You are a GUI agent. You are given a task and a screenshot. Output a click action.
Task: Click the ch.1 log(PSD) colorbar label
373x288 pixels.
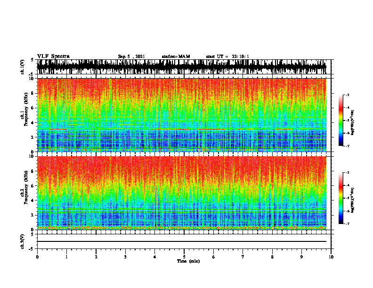coord(352,123)
